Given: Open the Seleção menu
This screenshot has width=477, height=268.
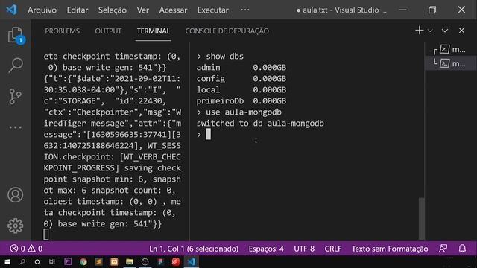Looking at the screenshot, I should click(113, 10).
